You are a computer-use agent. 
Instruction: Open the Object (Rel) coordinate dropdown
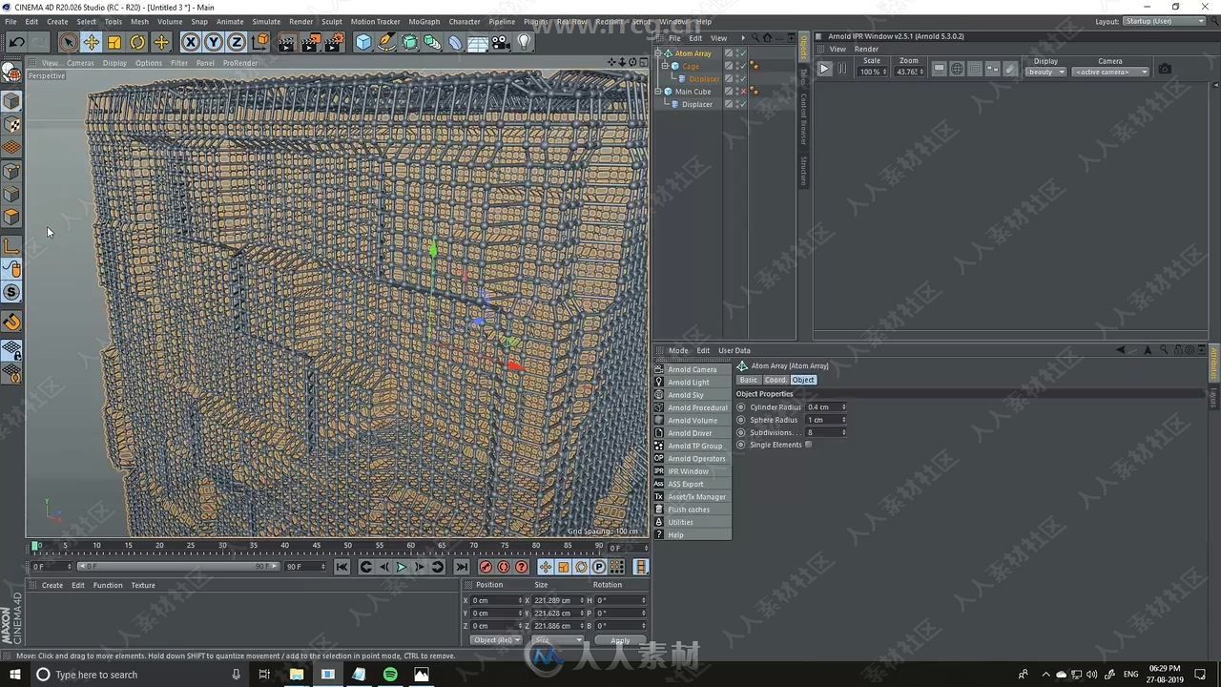[497, 640]
